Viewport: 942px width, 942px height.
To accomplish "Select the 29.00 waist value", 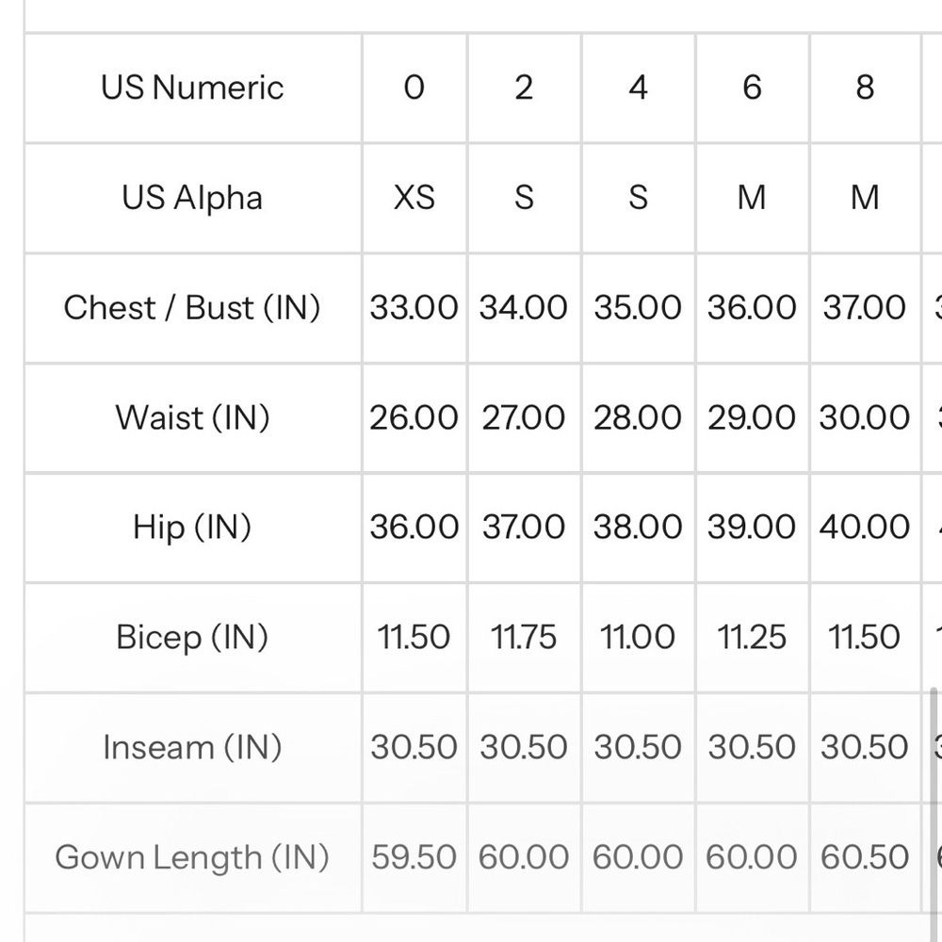I will (x=752, y=417).
